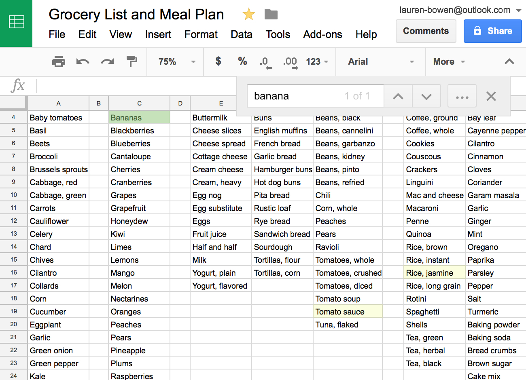Screen dimensions: 526x380
Task: Toggle the star to unfavorite the spreadsheet
Action: coord(248,14)
